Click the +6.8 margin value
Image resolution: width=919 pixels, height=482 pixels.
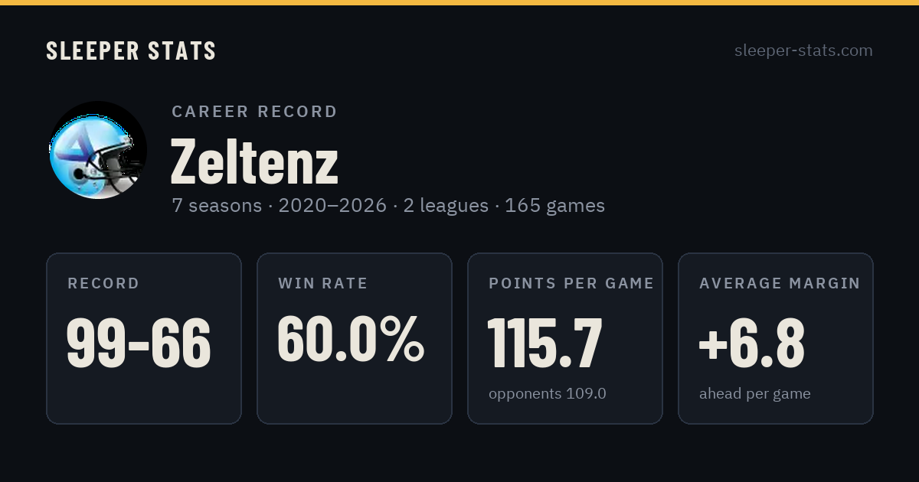coord(751,343)
